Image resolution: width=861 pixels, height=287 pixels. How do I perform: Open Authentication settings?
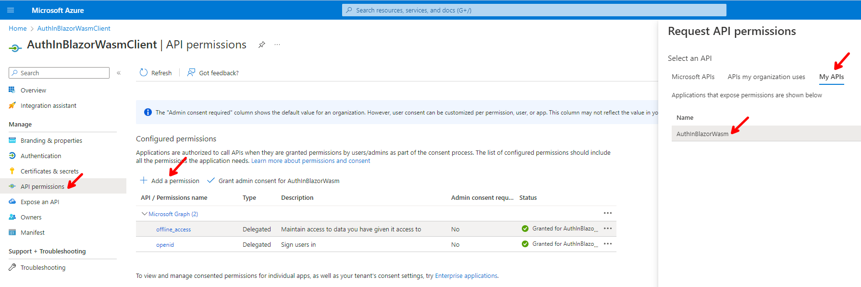click(x=41, y=156)
